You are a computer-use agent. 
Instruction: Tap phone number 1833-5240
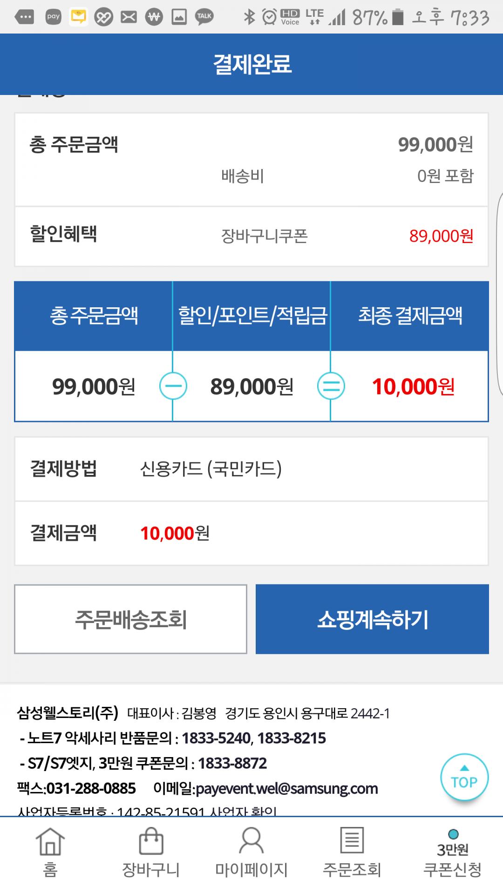coord(216,738)
